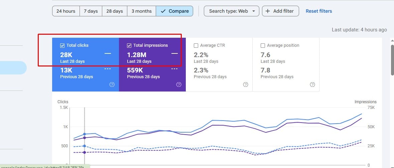
Task: Choose the 28 days date range
Action: click(115, 11)
